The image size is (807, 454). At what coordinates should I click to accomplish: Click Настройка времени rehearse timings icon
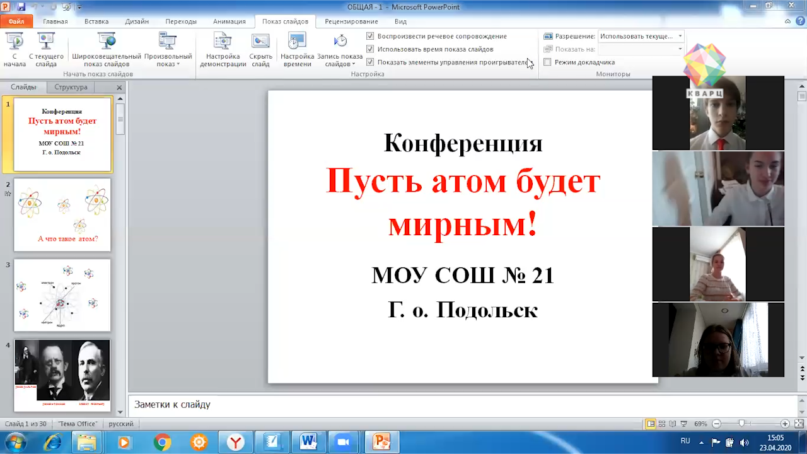coord(297,42)
